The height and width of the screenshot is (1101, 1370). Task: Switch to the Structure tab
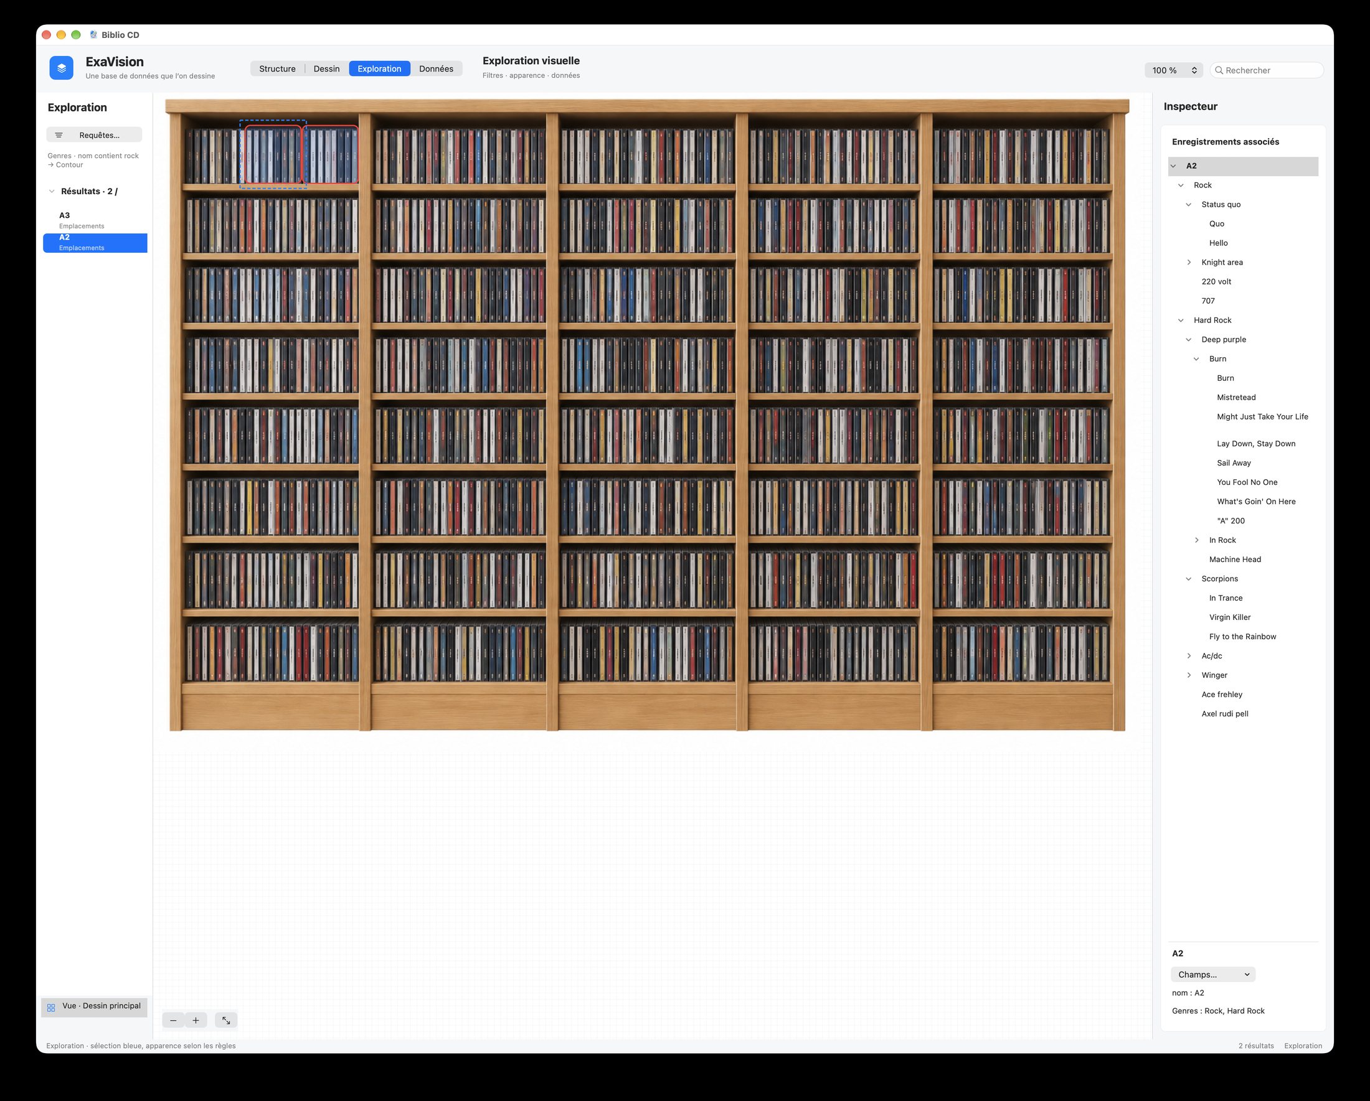click(277, 68)
